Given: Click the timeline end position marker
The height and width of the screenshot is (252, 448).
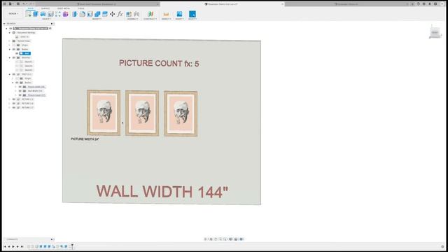Looking at the screenshot, I should click(x=72, y=246).
